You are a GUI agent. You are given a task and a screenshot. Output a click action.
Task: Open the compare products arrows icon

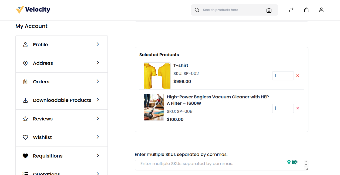pos(291,10)
